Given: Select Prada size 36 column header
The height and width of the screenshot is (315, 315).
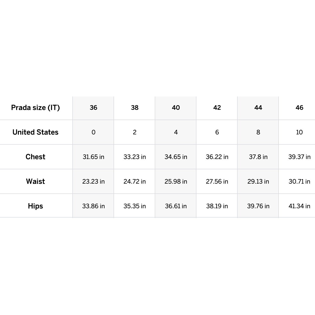Looking at the screenshot, I should [x=93, y=108].
